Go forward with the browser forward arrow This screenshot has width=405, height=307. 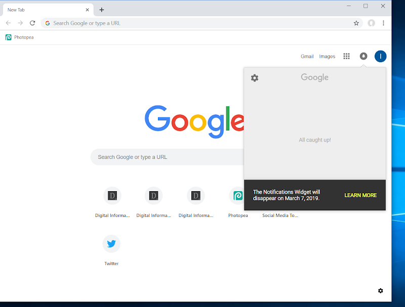20,23
